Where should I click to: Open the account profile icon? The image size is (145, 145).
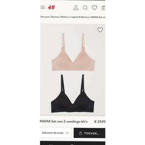tap(76, 8)
